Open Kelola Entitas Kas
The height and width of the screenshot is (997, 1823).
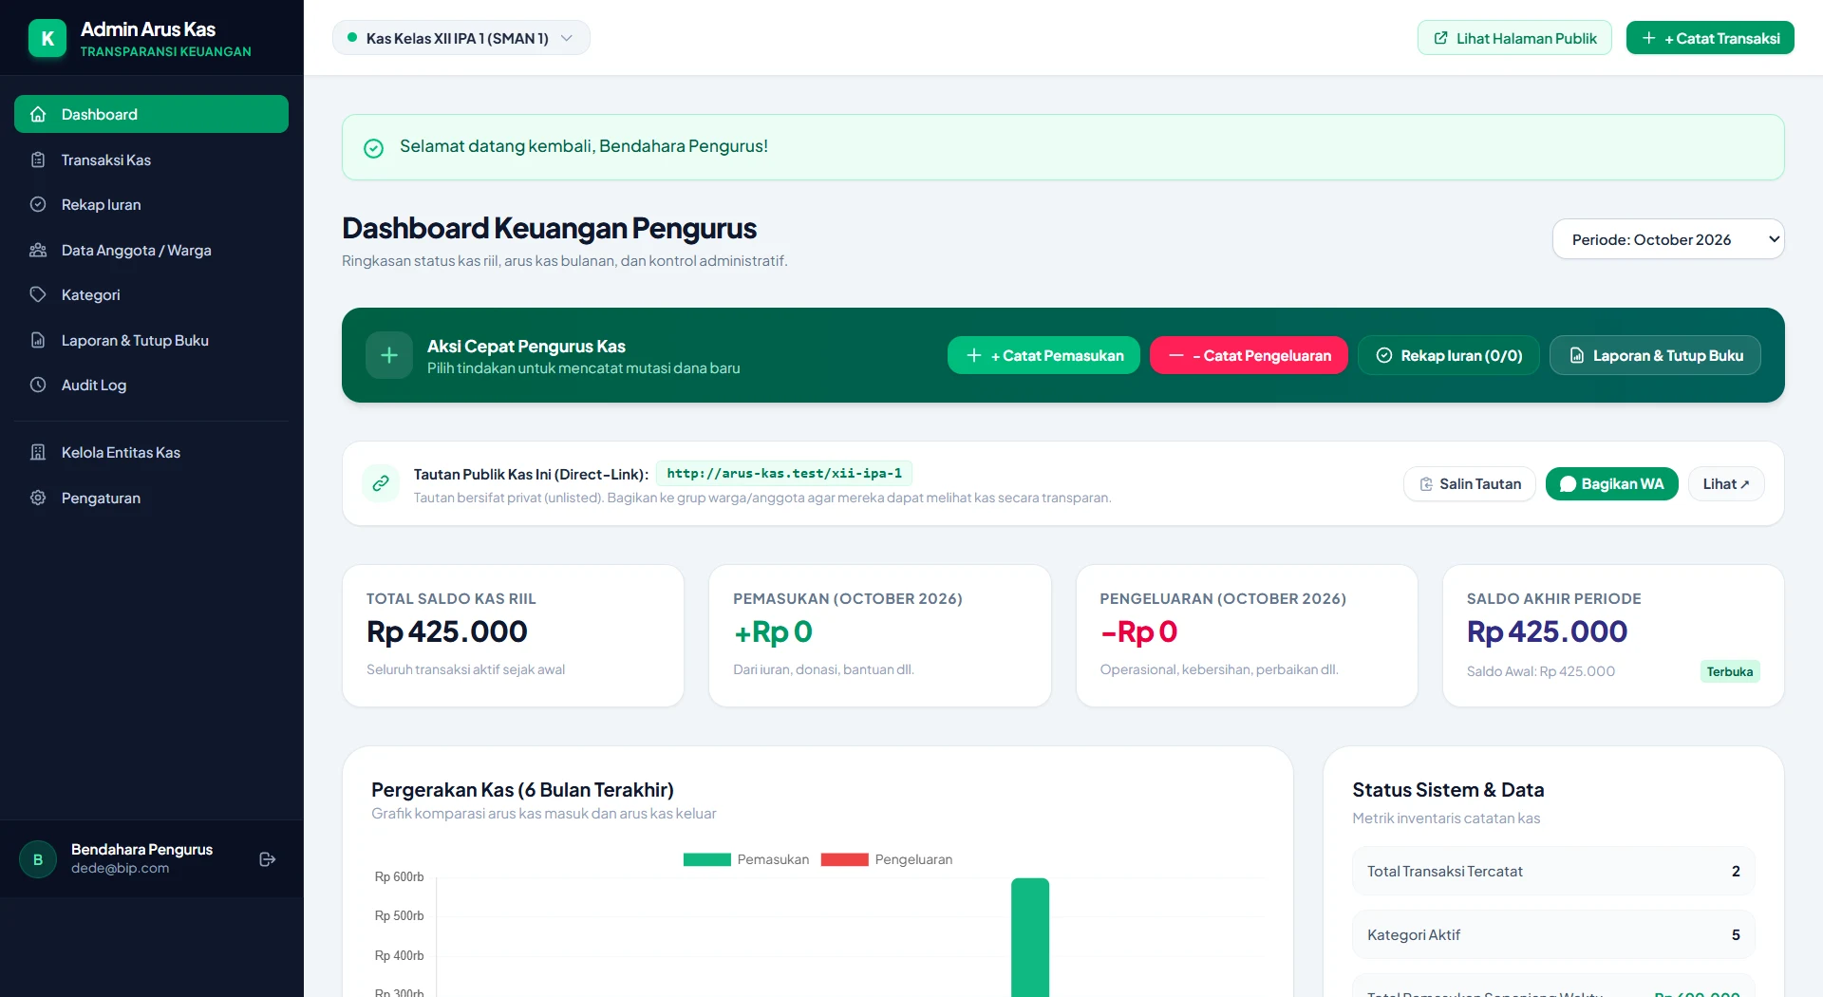[x=151, y=452]
